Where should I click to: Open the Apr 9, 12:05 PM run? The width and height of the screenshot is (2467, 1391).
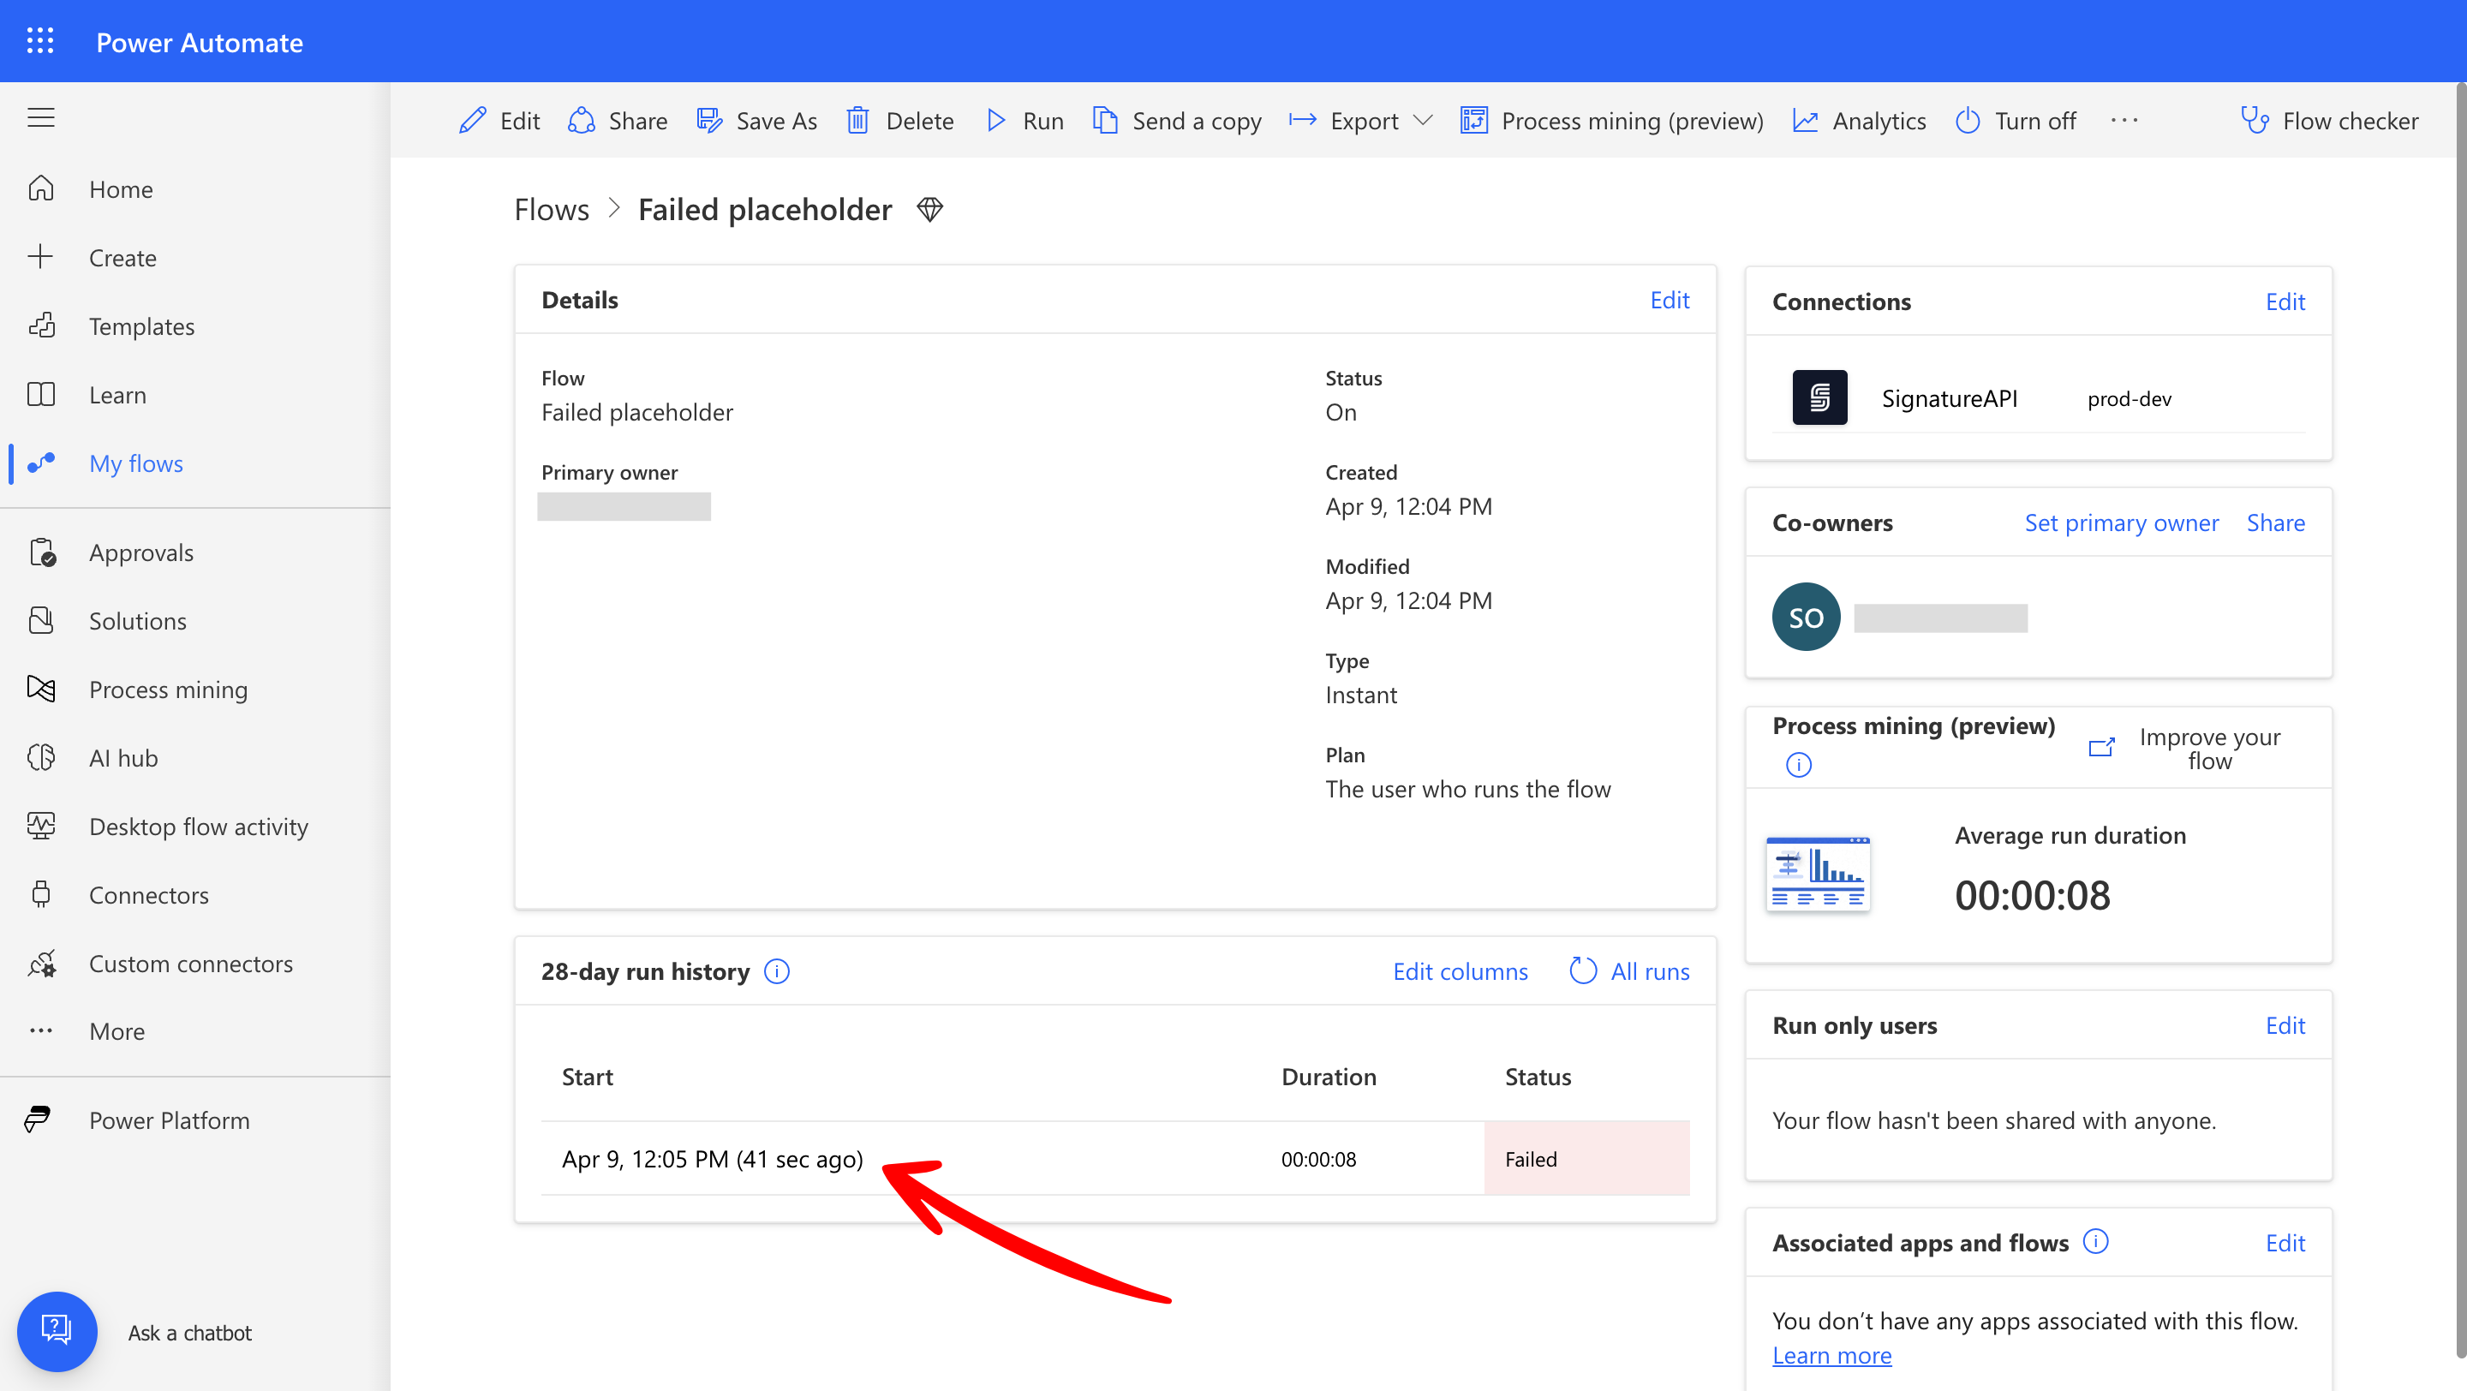[x=713, y=1158]
